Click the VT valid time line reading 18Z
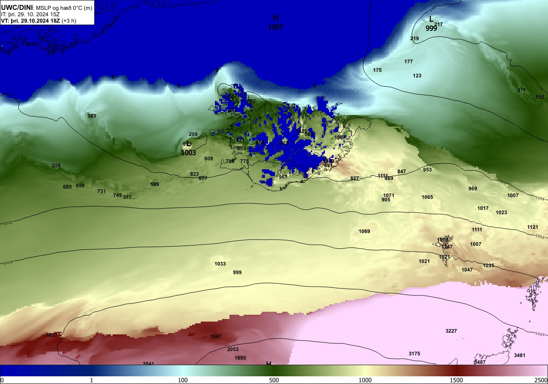Screen dimensions: 548x384 [39, 21]
